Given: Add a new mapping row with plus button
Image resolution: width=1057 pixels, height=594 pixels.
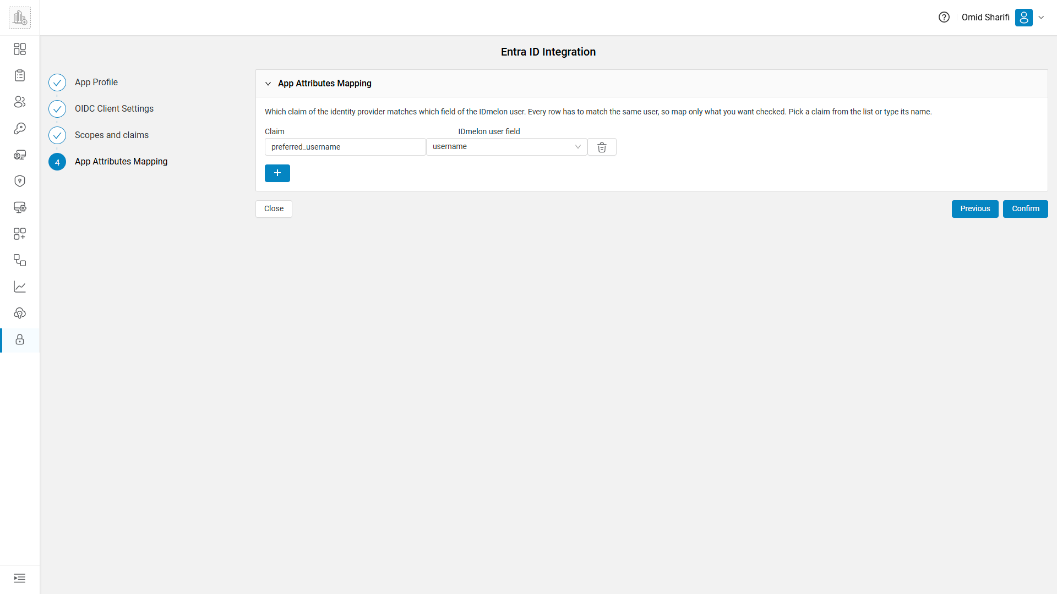Looking at the screenshot, I should click(277, 173).
